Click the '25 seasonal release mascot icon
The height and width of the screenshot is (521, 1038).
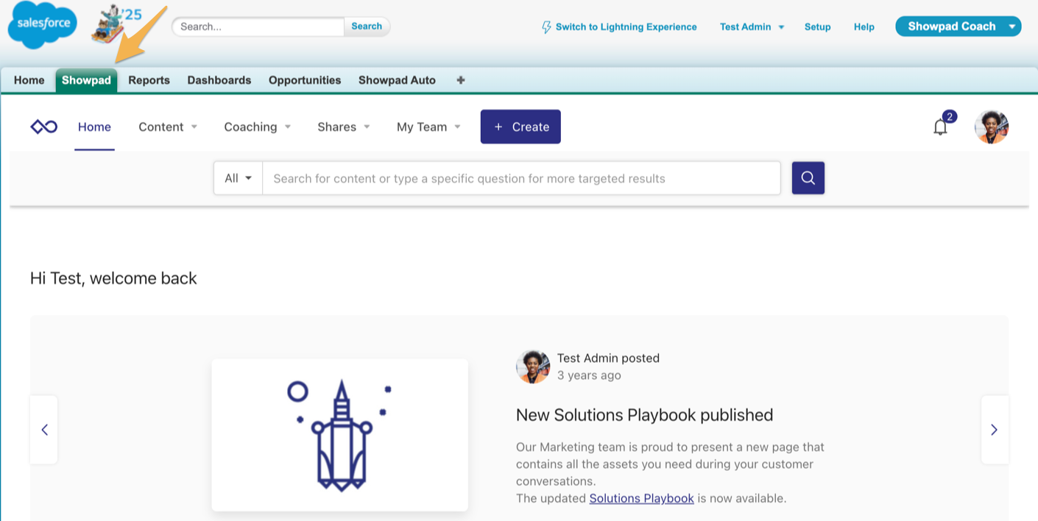(x=116, y=24)
